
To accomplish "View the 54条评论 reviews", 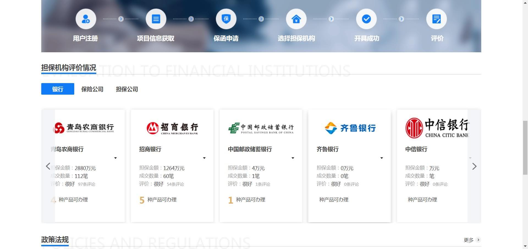I will (175, 184).
